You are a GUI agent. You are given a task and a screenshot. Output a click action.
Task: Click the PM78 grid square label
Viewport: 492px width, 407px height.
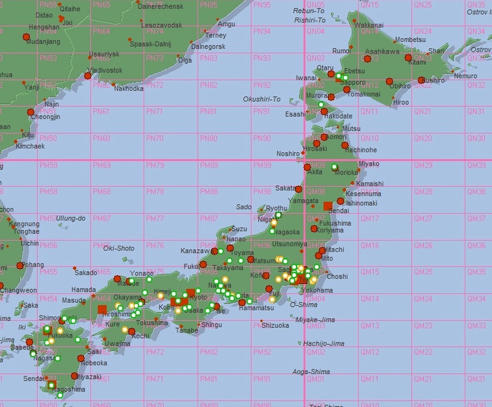155,191
